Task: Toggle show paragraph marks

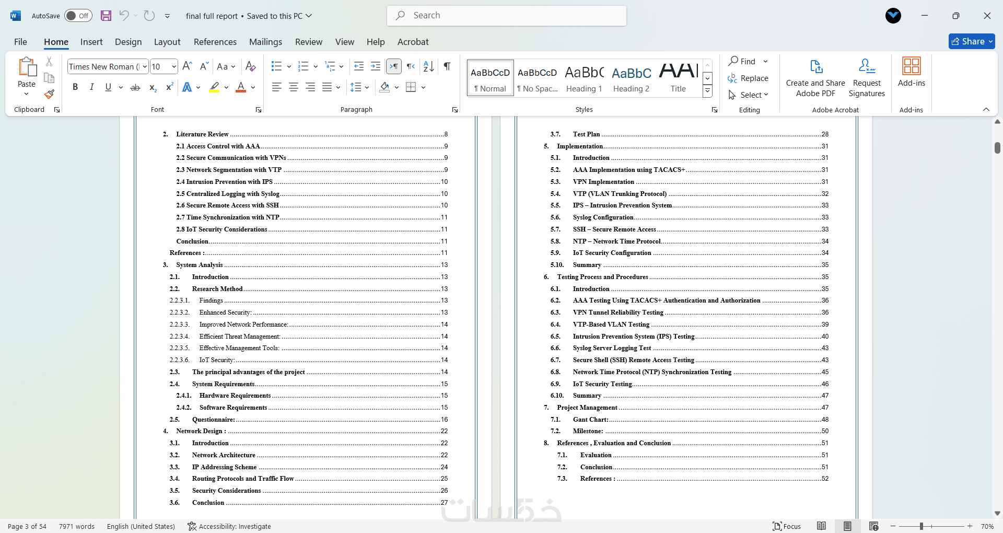Action: [447, 66]
